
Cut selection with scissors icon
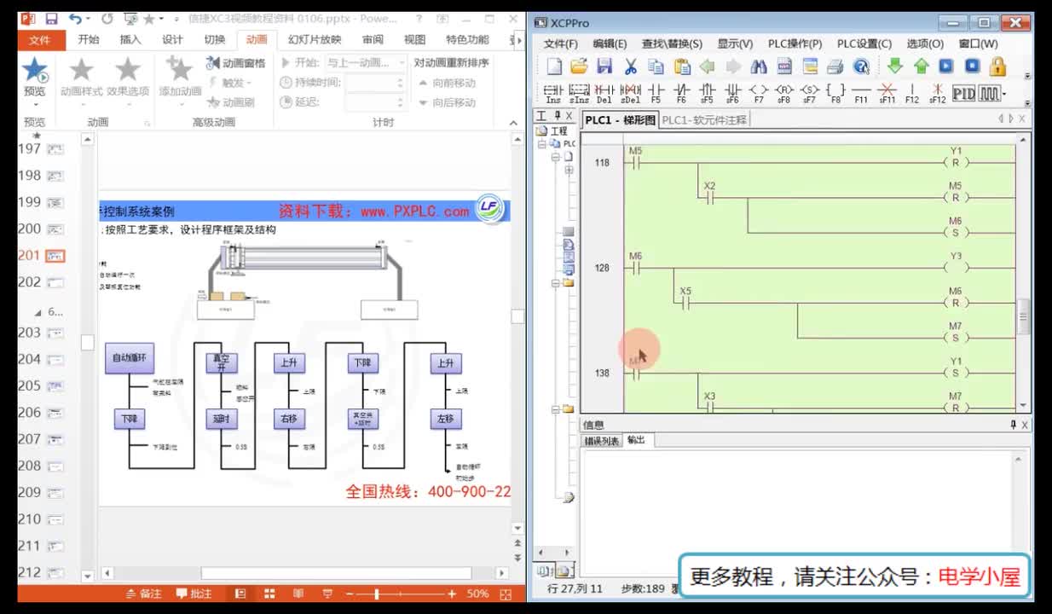631,67
